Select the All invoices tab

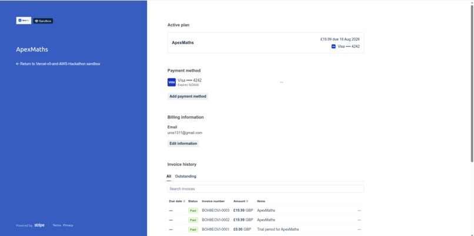pyautogui.click(x=169, y=176)
